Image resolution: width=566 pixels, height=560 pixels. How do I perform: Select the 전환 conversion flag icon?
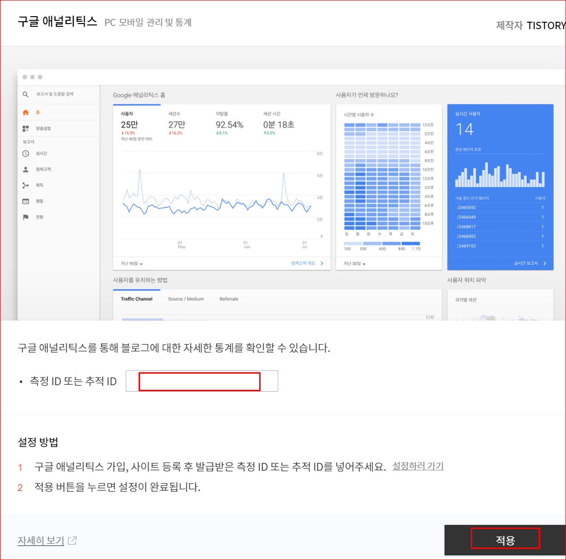tap(26, 216)
